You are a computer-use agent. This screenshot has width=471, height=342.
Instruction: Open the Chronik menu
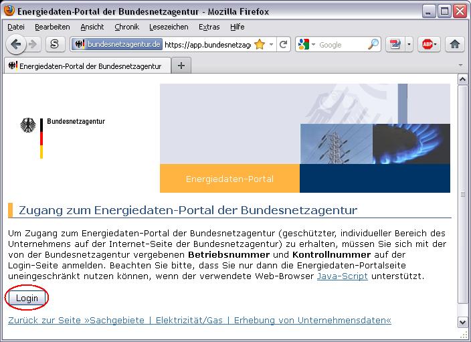(126, 27)
